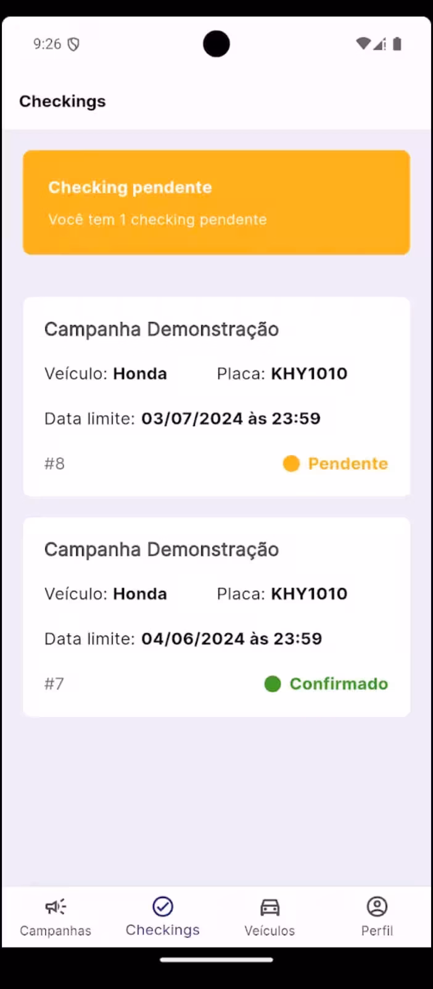Open checking card #8 with deadline 03/07/2024

click(x=216, y=396)
